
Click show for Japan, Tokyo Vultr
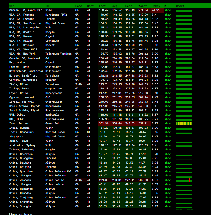click(x=168, y=141)
